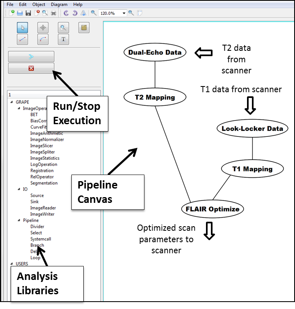The height and width of the screenshot is (309, 295).
Task: Collapse the GRAPE tree node
Action: (12, 102)
